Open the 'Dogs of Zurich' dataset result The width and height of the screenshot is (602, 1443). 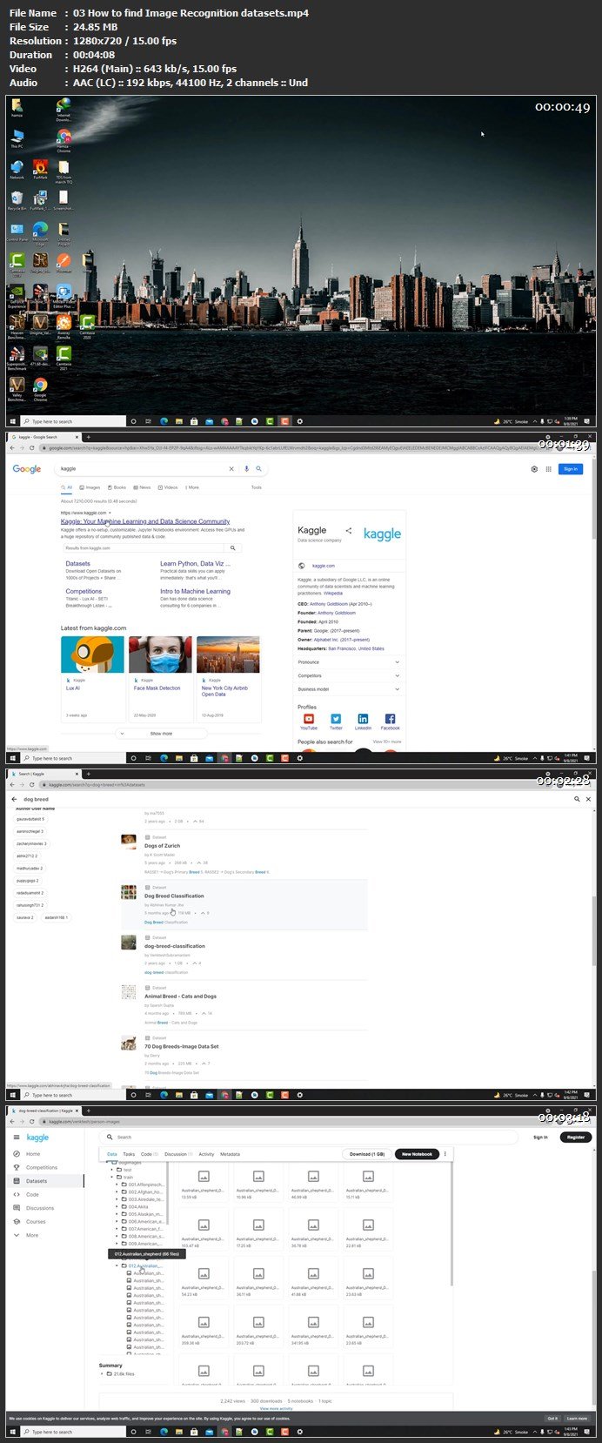tap(163, 846)
